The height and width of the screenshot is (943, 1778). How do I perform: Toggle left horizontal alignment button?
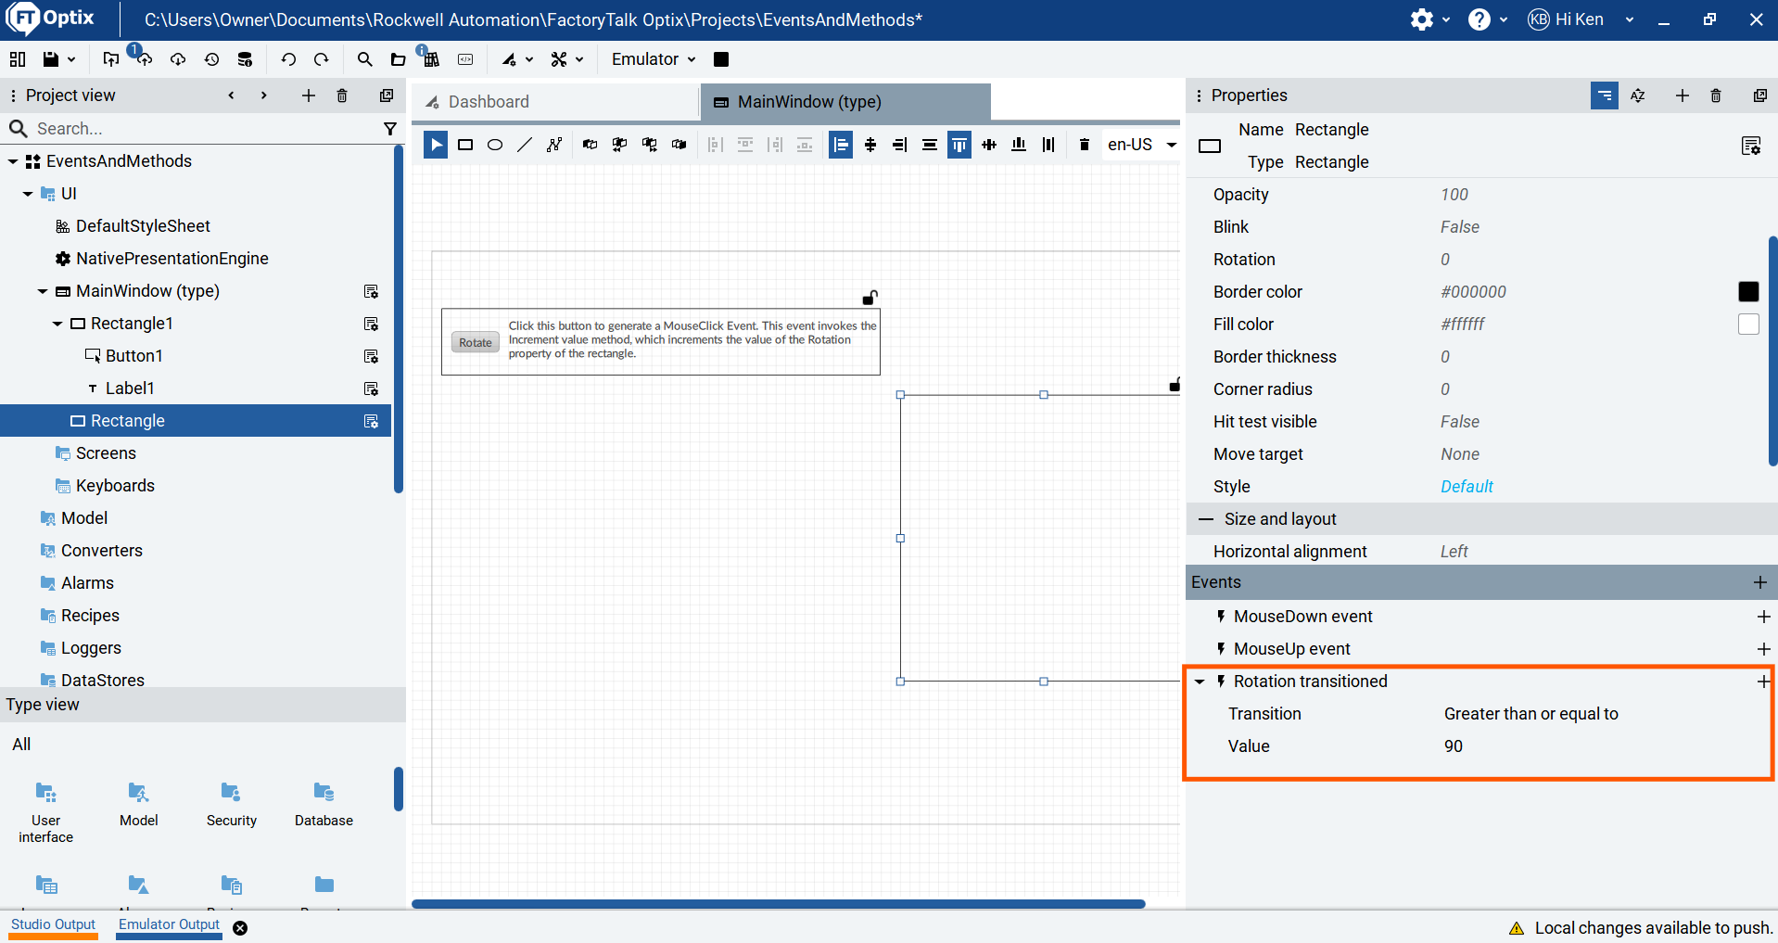841,145
